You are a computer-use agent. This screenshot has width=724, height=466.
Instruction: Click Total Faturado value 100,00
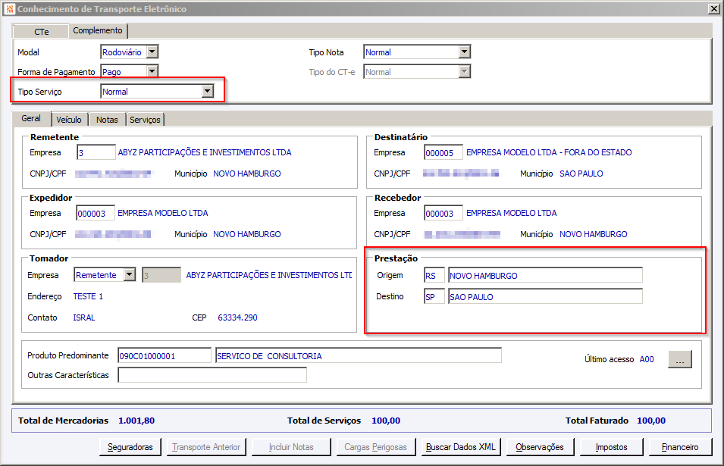(651, 421)
